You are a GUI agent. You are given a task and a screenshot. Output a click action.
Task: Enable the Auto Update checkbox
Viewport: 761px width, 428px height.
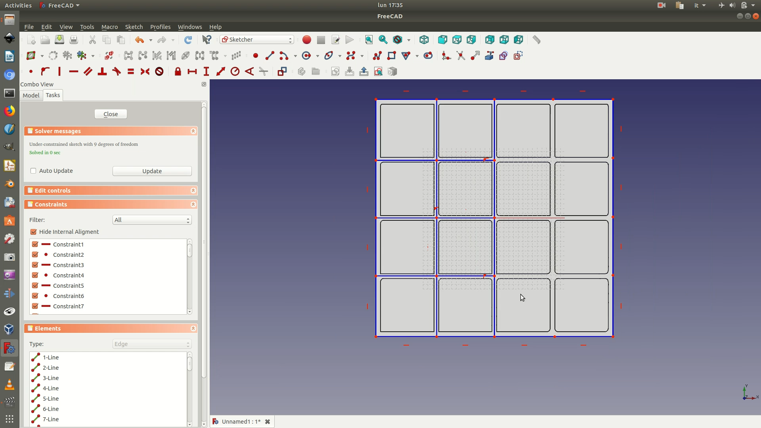(x=33, y=171)
